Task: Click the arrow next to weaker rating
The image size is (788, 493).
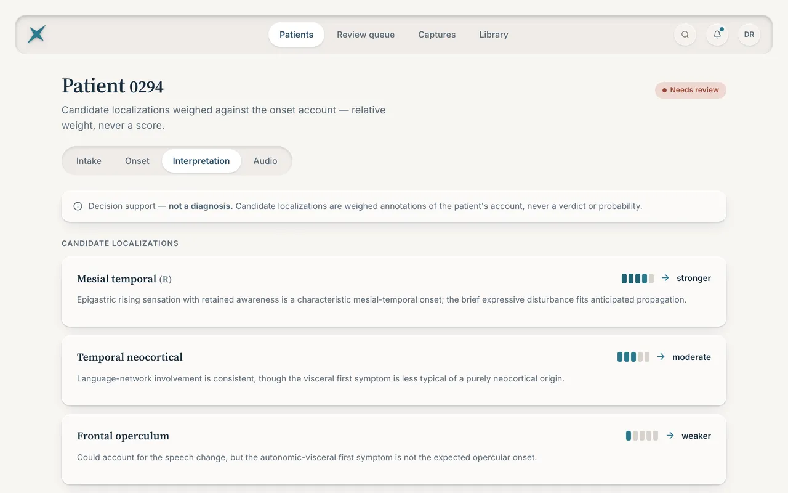Action: 670,436
